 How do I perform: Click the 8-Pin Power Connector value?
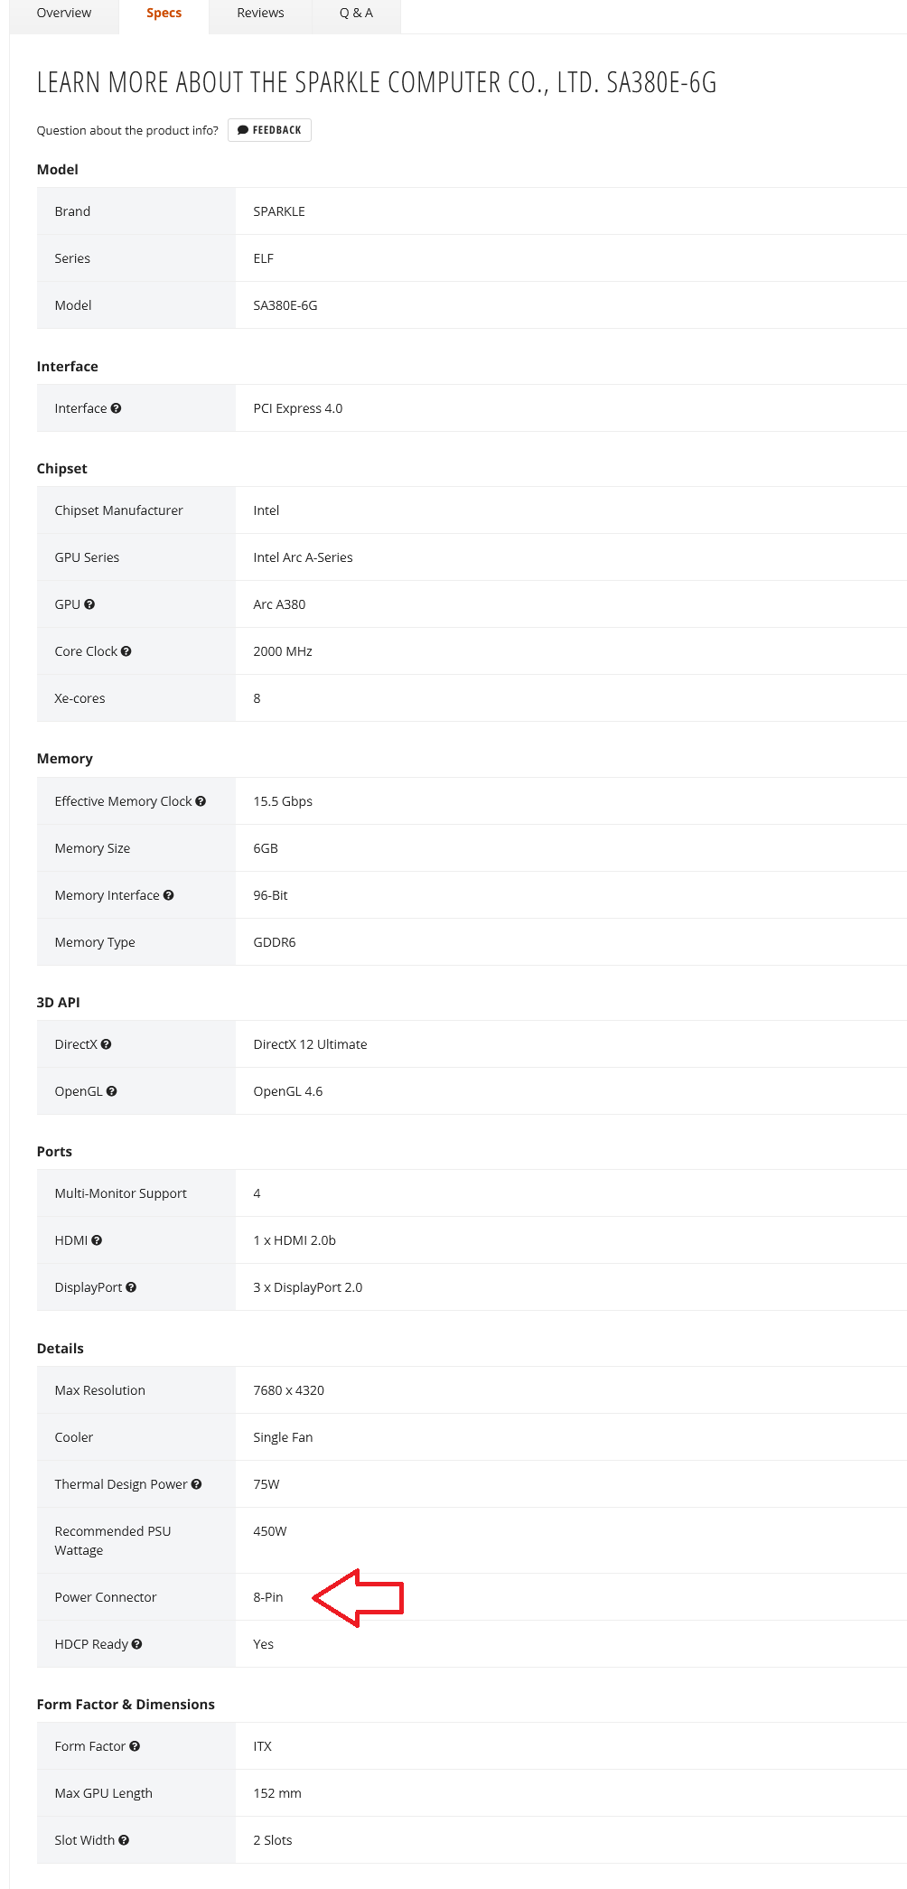(x=268, y=1597)
